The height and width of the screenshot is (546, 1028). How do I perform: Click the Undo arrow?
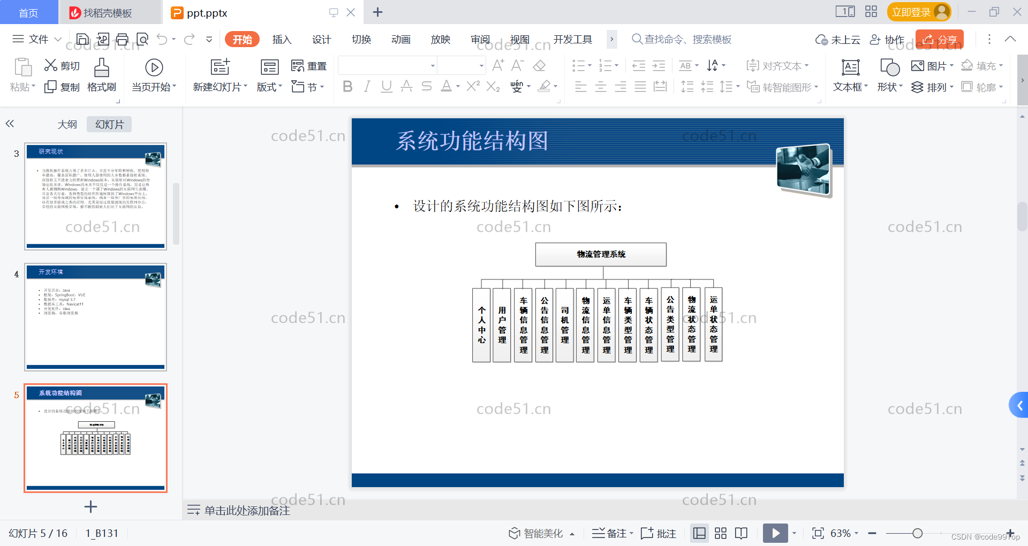pos(162,39)
